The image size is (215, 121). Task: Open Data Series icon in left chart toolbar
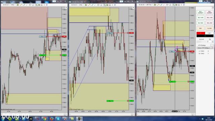[x=39, y=5]
